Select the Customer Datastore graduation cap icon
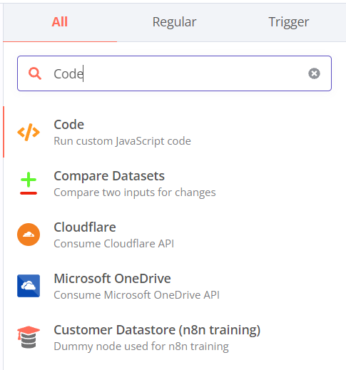Viewport: 346px width, 370px height. click(x=29, y=337)
